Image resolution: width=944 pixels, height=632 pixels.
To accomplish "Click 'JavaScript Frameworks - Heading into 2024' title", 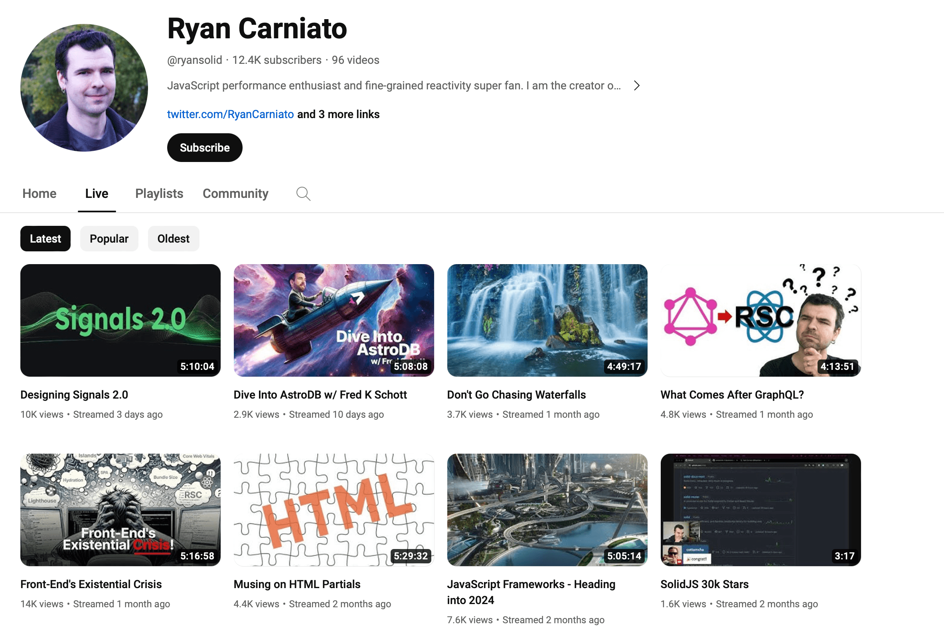I will 531,592.
